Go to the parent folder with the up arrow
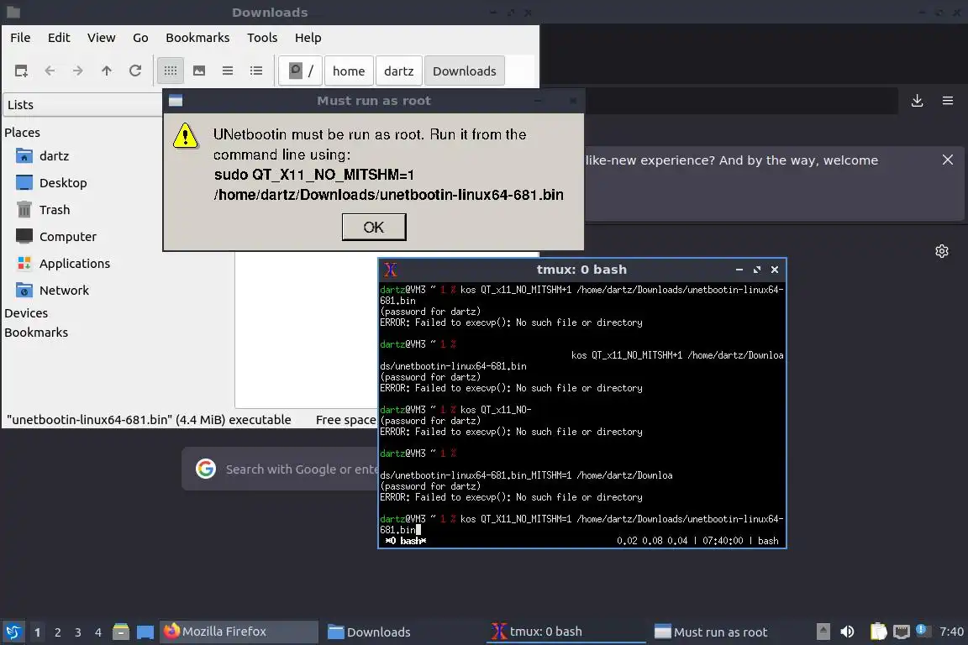 click(x=107, y=71)
